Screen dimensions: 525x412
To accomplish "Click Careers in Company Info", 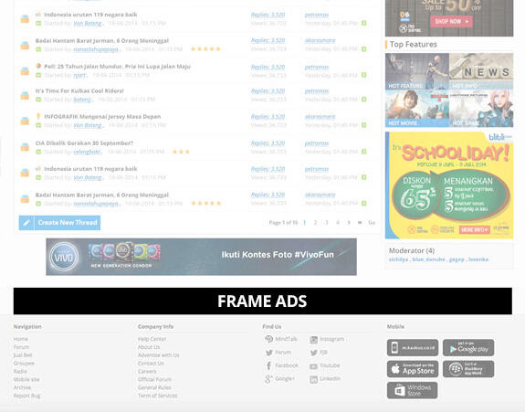I will [147, 371].
